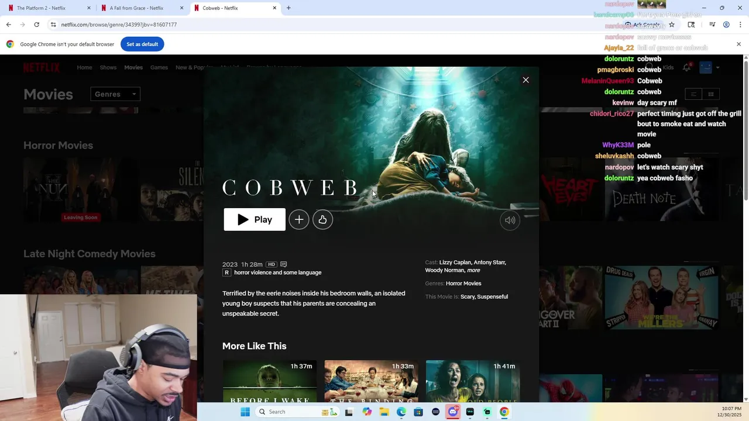This screenshot has height=421, width=749.
Task: Open the Genres dropdown
Action: [x=115, y=94]
